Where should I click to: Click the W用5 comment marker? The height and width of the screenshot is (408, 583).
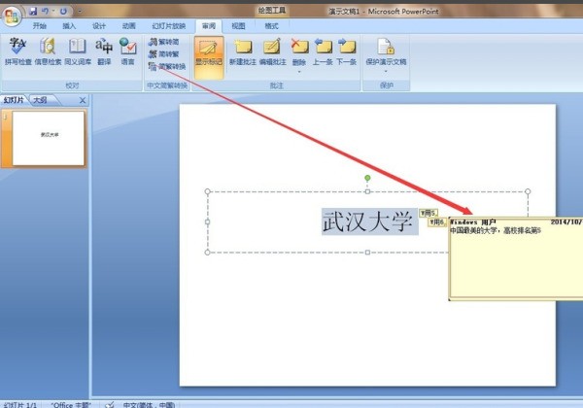coord(429,213)
